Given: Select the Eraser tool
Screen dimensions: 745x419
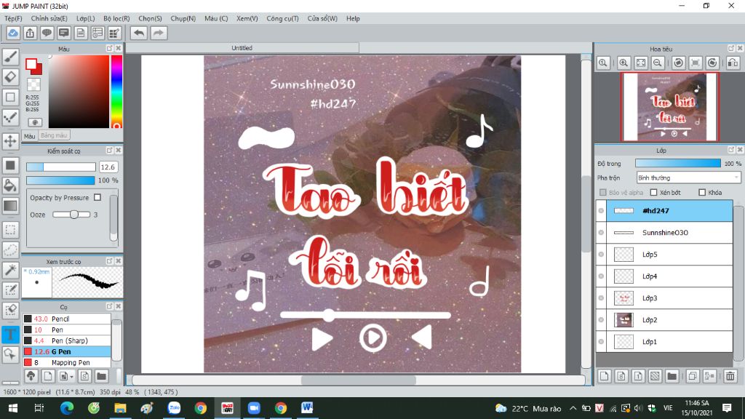Looking at the screenshot, I should point(10,77).
